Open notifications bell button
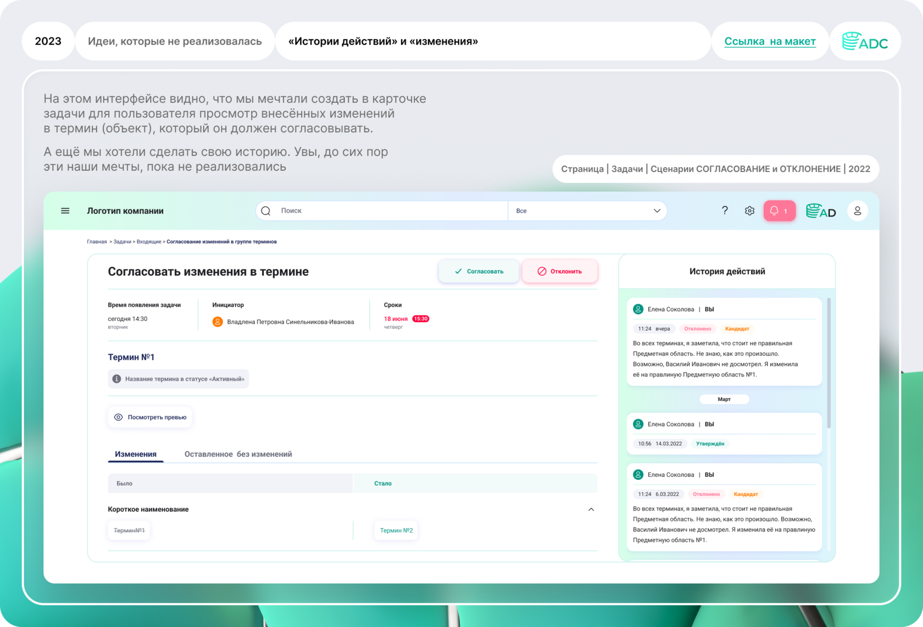This screenshot has height=627, width=923. tap(779, 211)
